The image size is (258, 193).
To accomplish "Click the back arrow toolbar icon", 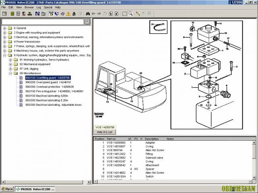I will point(94,14).
